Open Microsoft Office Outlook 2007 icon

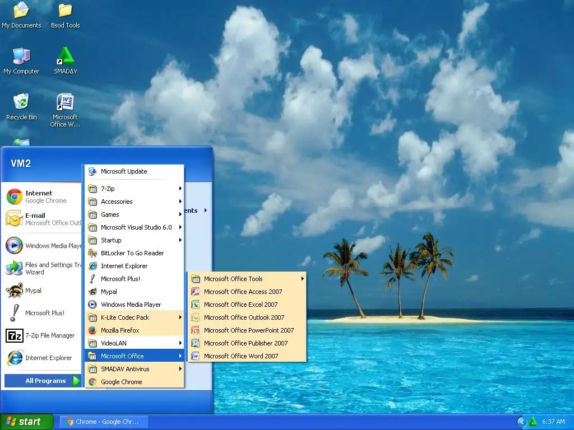pos(196,317)
